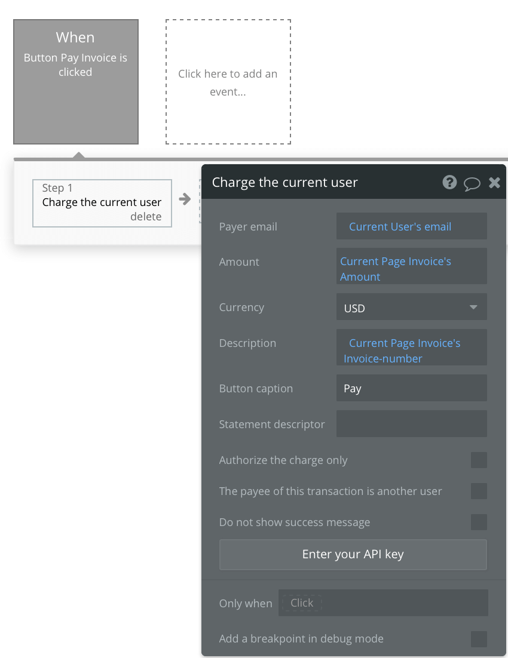Image resolution: width=508 pixels, height=658 pixels.
Task: Click inside the Only when condition field
Action: pos(382,602)
